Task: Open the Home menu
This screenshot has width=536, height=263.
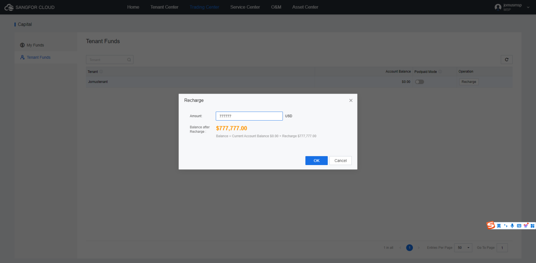Action: click(133, 7)
